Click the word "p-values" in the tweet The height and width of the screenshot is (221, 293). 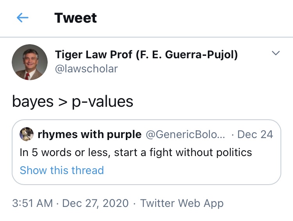click(103, 101)
